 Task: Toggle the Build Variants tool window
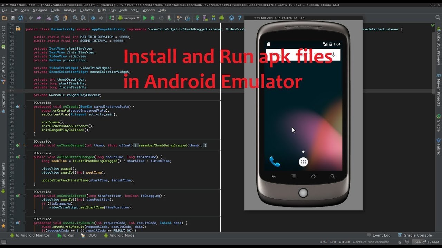tap(3, 178)
